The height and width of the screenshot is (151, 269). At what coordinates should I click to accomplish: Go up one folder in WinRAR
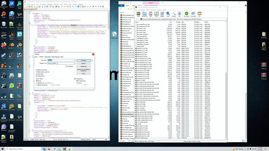[137, 19]
